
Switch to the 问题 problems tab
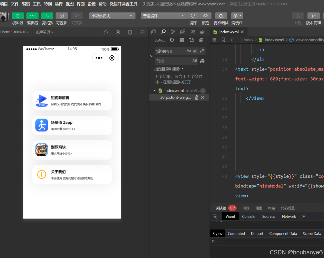(246, 208)
